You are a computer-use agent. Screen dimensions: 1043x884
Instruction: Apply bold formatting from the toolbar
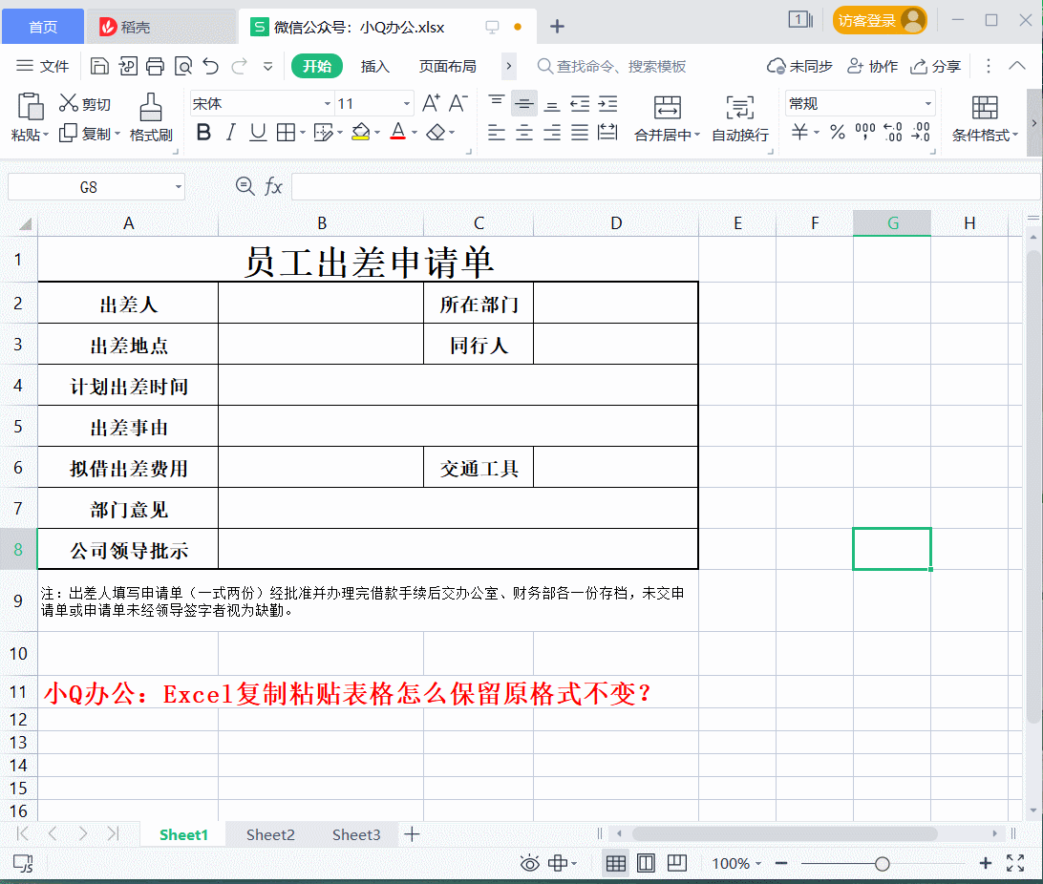202,133
